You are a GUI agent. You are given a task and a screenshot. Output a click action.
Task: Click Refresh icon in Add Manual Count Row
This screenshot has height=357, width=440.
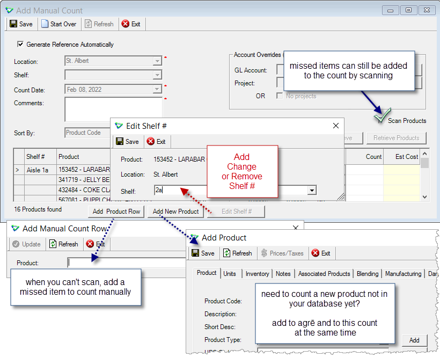pos(53,244)
